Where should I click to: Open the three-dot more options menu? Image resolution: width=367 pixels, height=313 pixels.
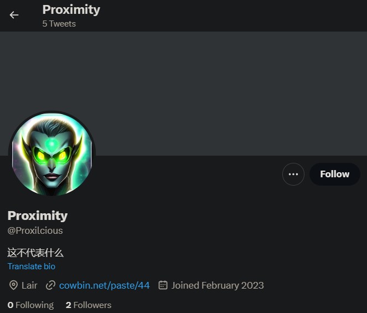pos(293,174)
